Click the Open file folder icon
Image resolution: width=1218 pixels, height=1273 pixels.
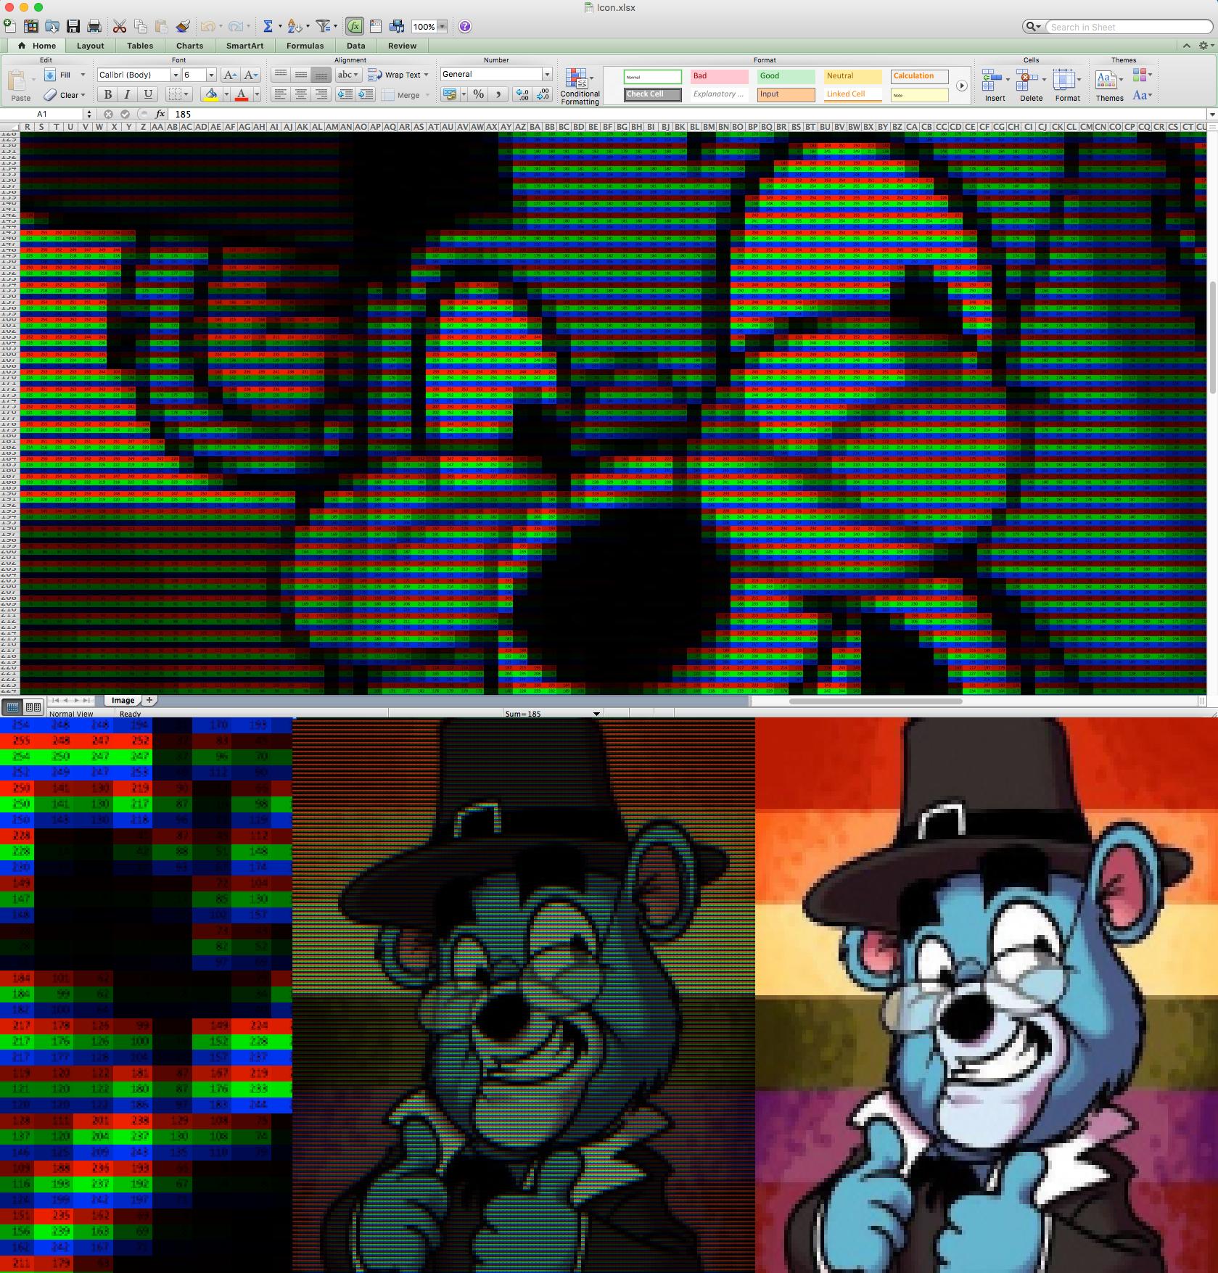pos(52,26)
